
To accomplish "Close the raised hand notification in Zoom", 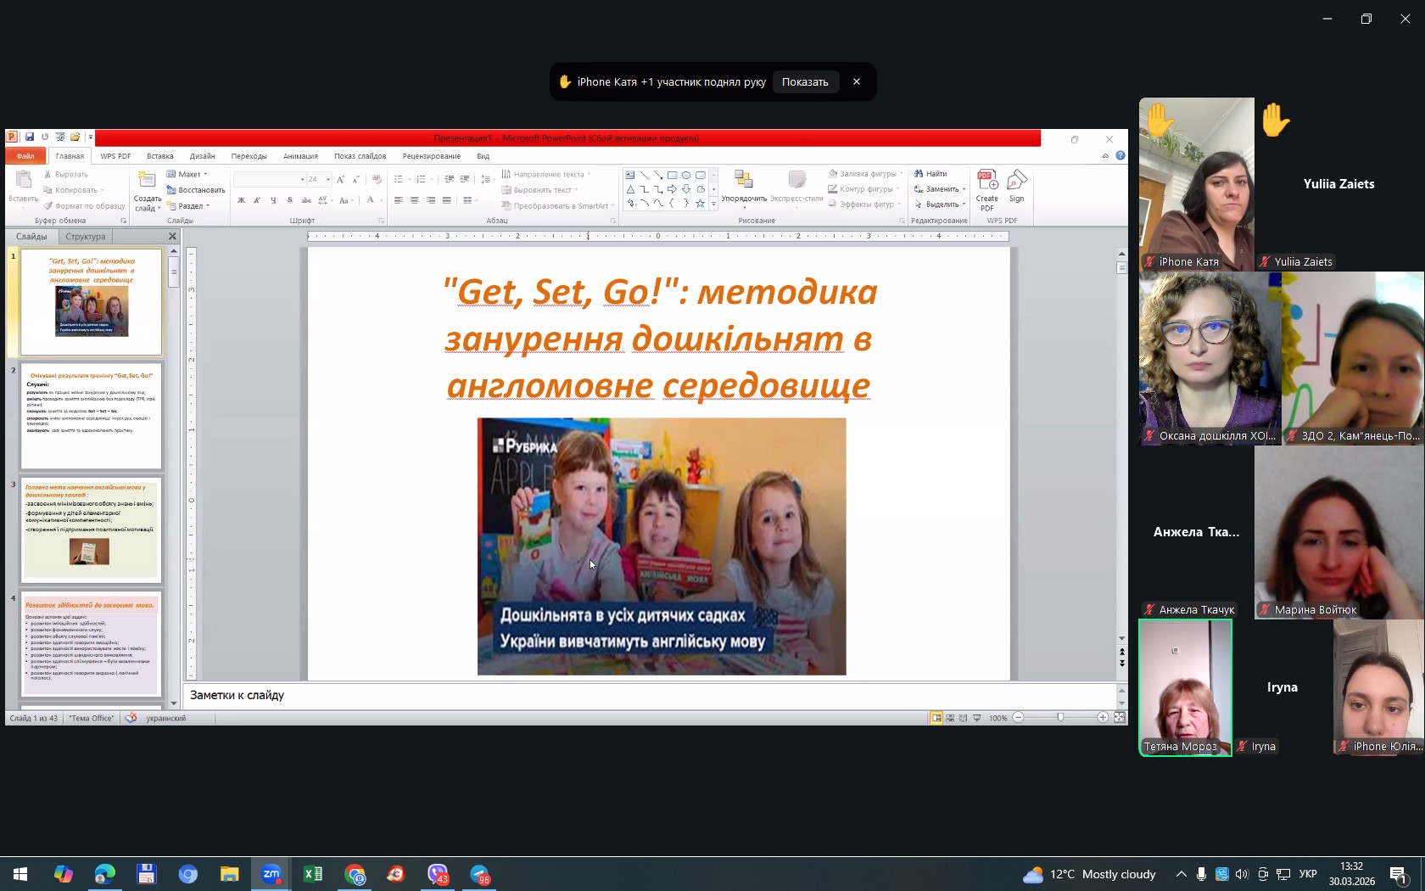I will point(857,82).
